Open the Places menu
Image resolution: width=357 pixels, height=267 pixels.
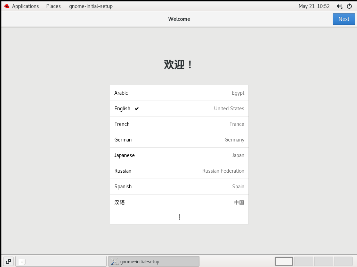(x=54, y=6)
